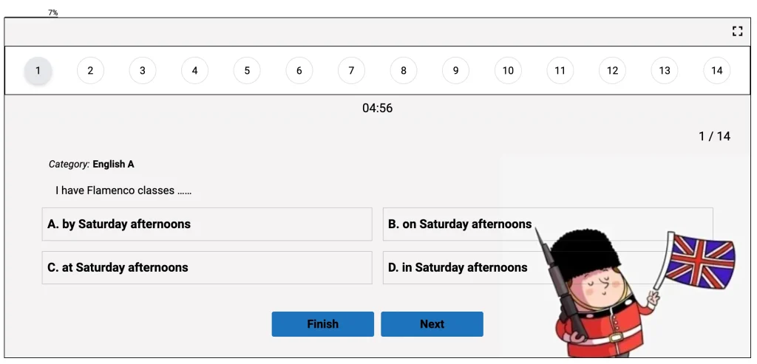Choose answer B on Saturday afternoons
The image size is (757, 364).
point(459,224)
